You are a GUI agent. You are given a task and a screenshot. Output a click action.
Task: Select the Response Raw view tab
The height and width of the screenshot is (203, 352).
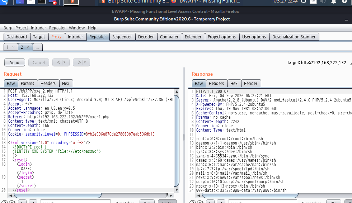(199, 84)
